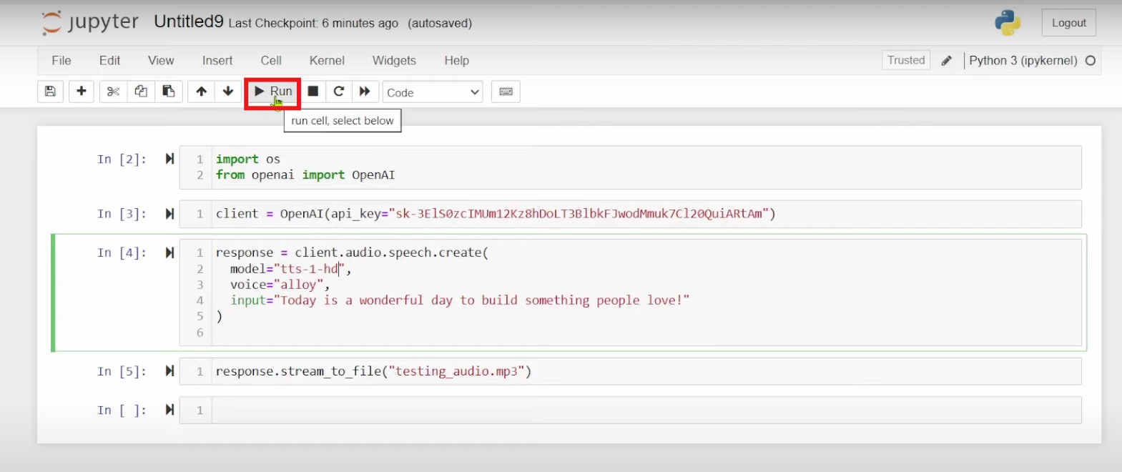This screenshot has height=472, width=1122.
Task: Open the Insert menu
Action: 217,61
